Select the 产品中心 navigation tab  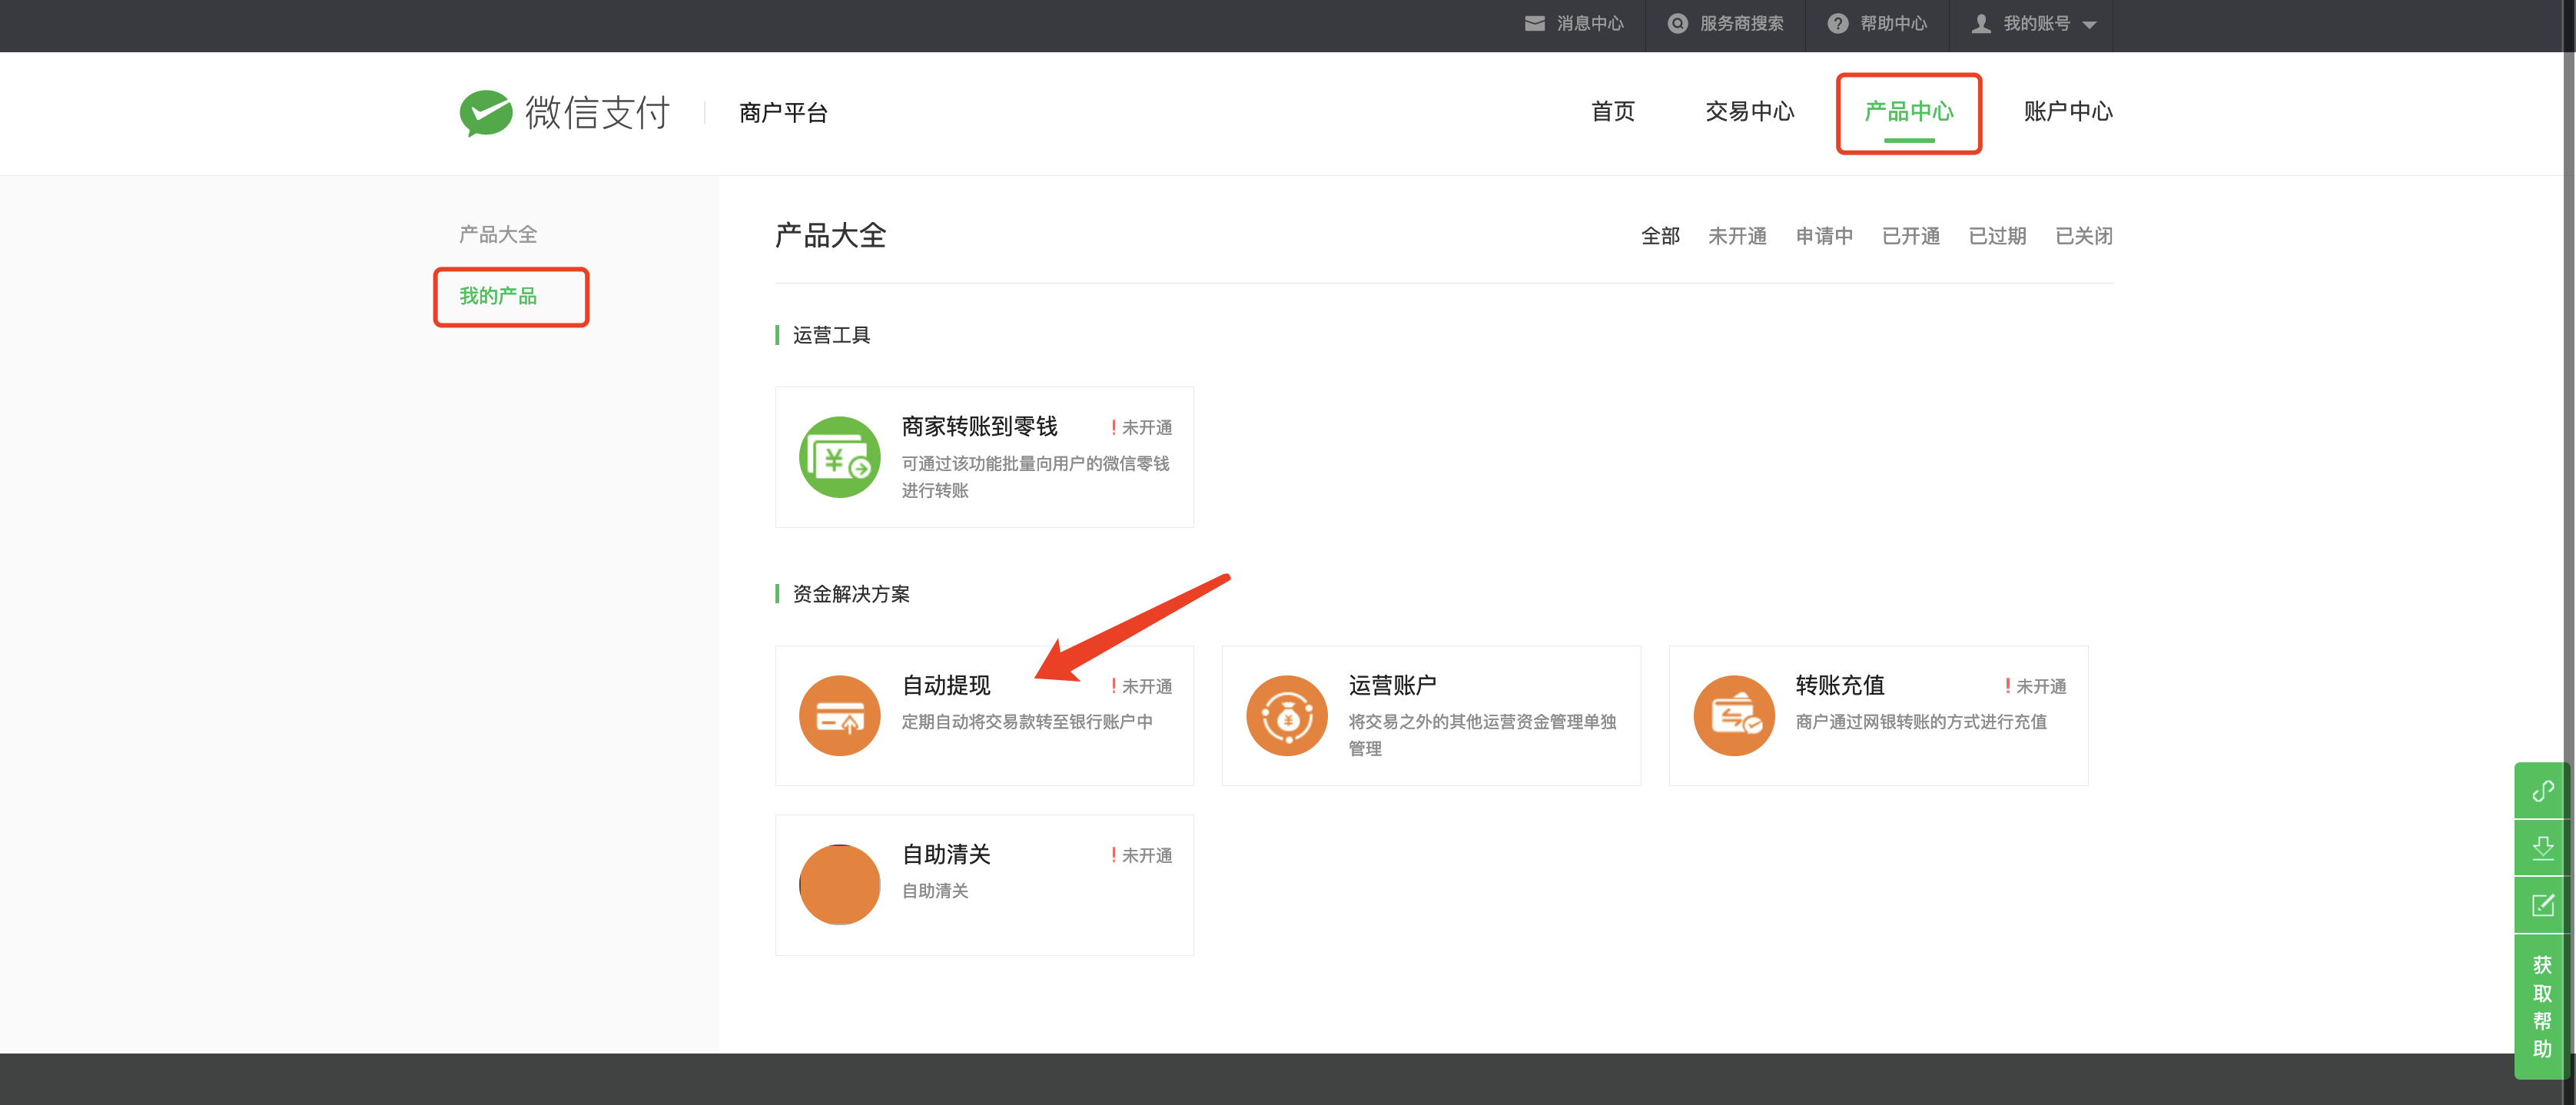click(1908, 111)
